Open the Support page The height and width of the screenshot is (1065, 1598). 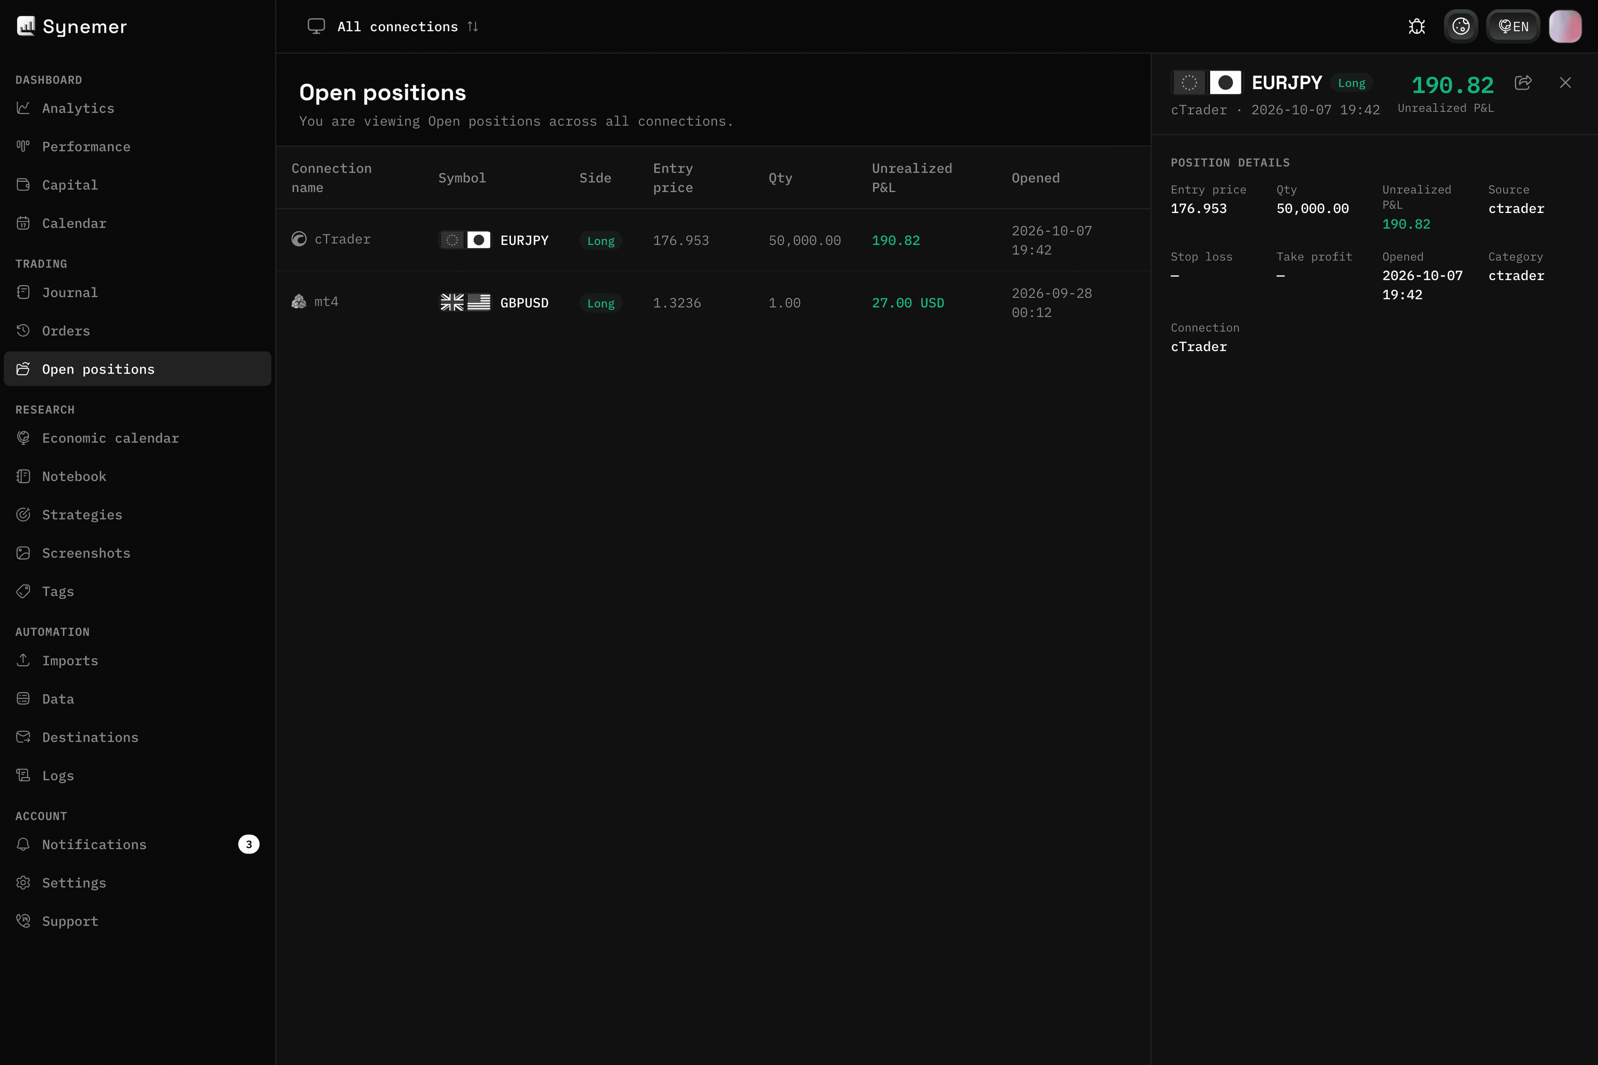tap(137, 921)
